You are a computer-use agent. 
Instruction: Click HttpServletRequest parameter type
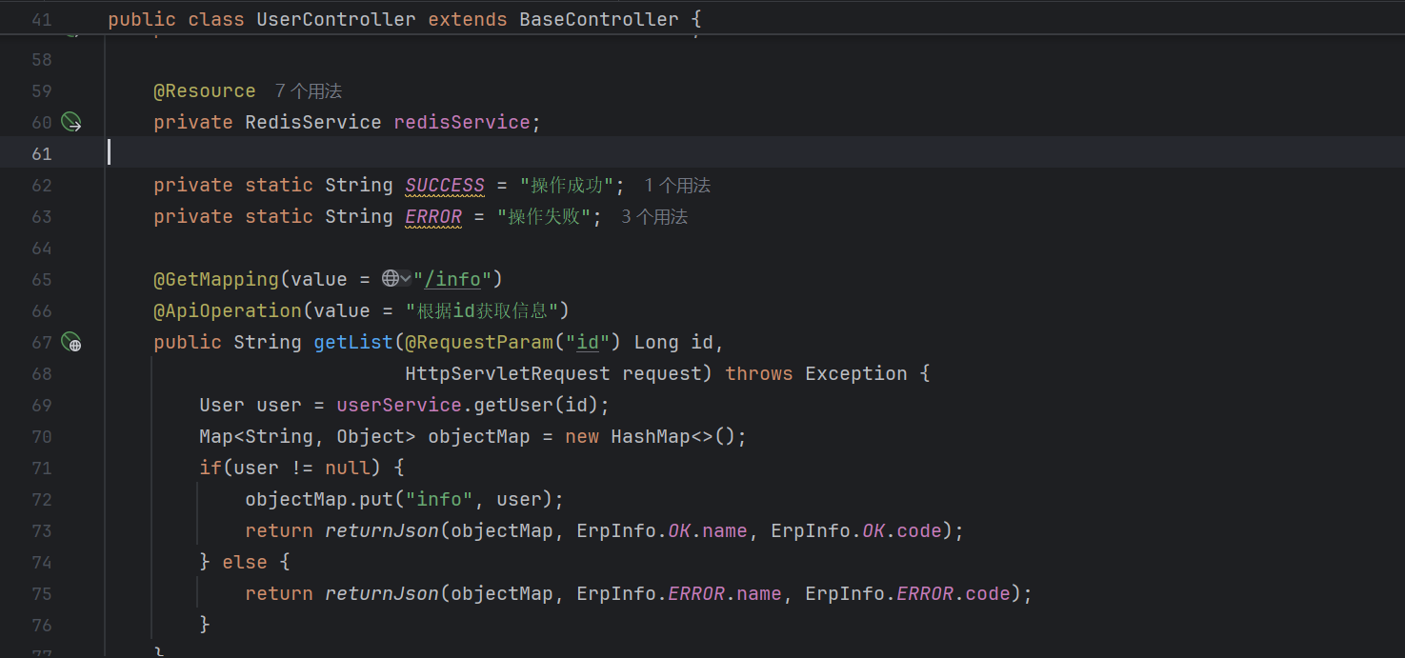508,373
